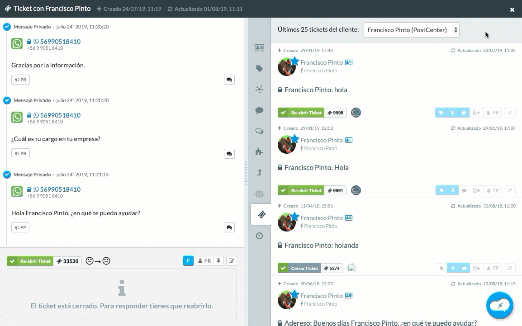Screen dimensions: 522x326
Task: Open the tags sidebar icon
Action: pos(259,69)
